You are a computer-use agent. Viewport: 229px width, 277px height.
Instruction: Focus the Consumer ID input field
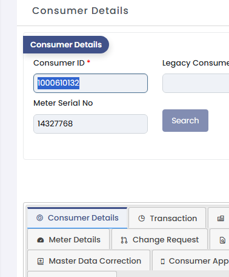point(90,83)
